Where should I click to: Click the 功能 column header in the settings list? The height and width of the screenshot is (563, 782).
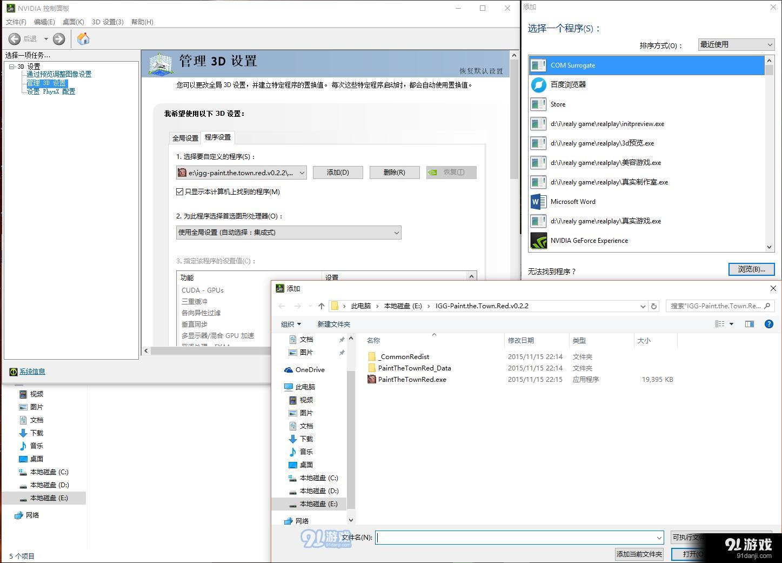point(249,277)
